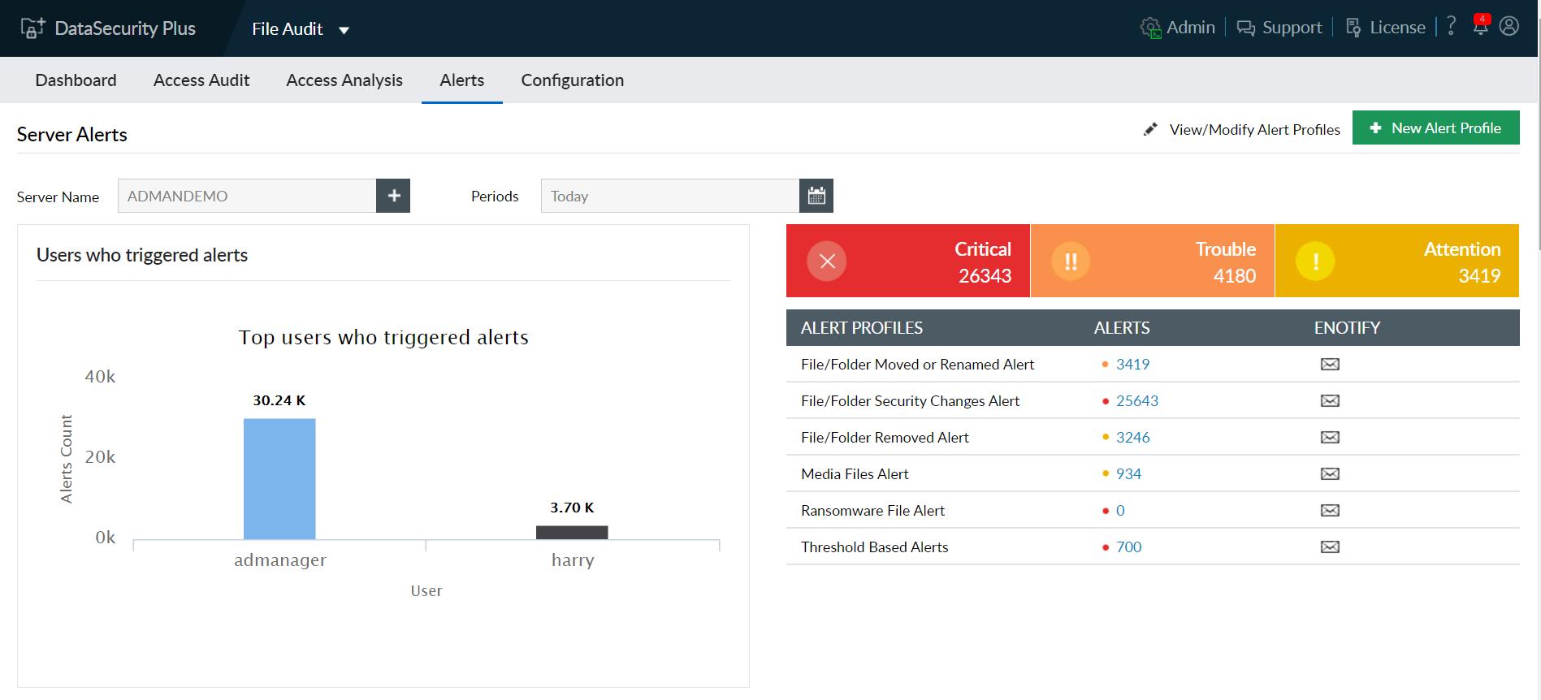1541x700 pixels.
Task: Click the Trouble double exclamation icon
Action: [1071, 261]
